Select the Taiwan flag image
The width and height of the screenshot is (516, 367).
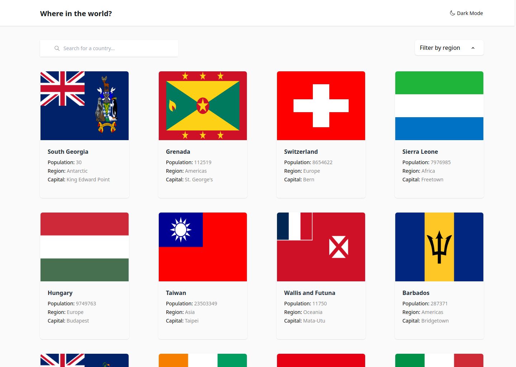(x=202, y=247)
